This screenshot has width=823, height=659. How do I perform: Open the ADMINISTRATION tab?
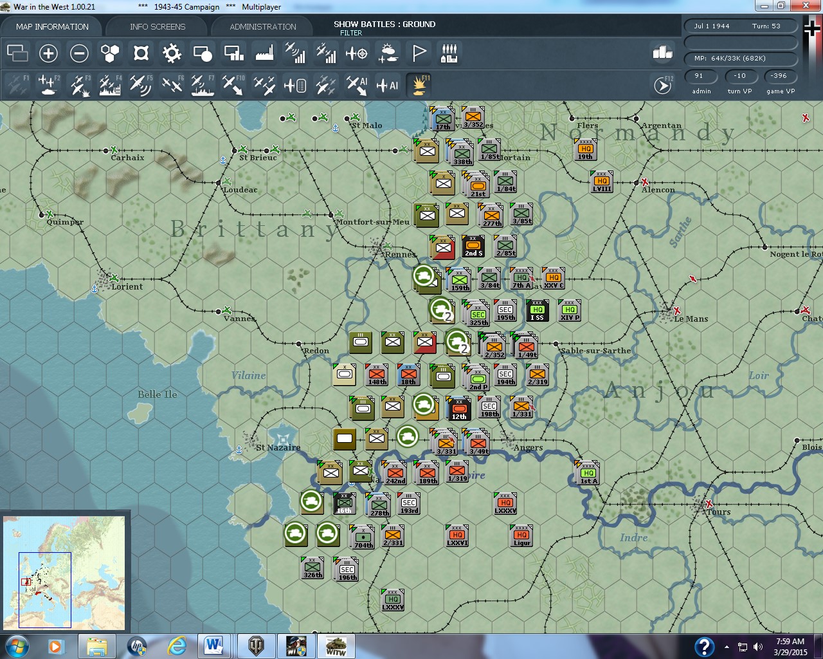263,26
